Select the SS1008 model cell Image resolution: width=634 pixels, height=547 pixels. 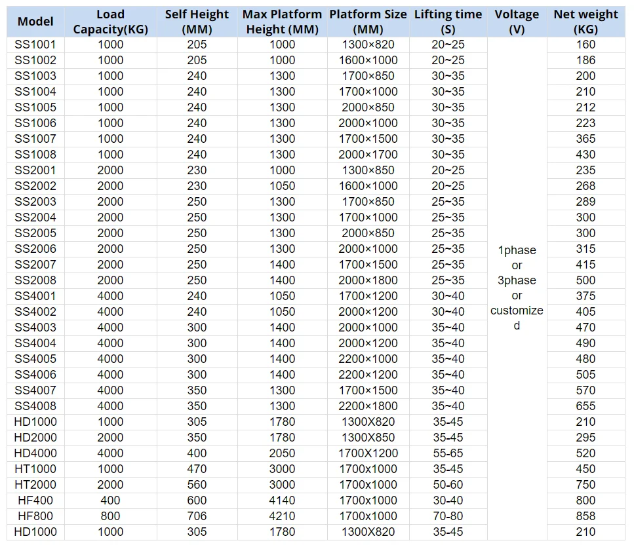pyautogui.click(x=35, y=155)
